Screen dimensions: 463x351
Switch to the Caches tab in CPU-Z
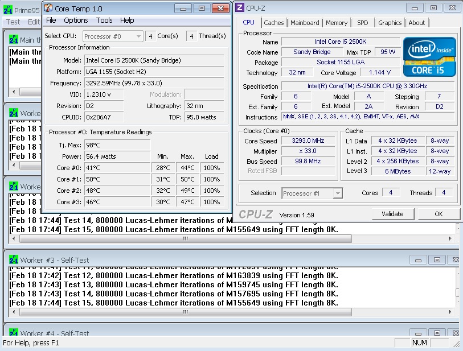coord(274,23)
